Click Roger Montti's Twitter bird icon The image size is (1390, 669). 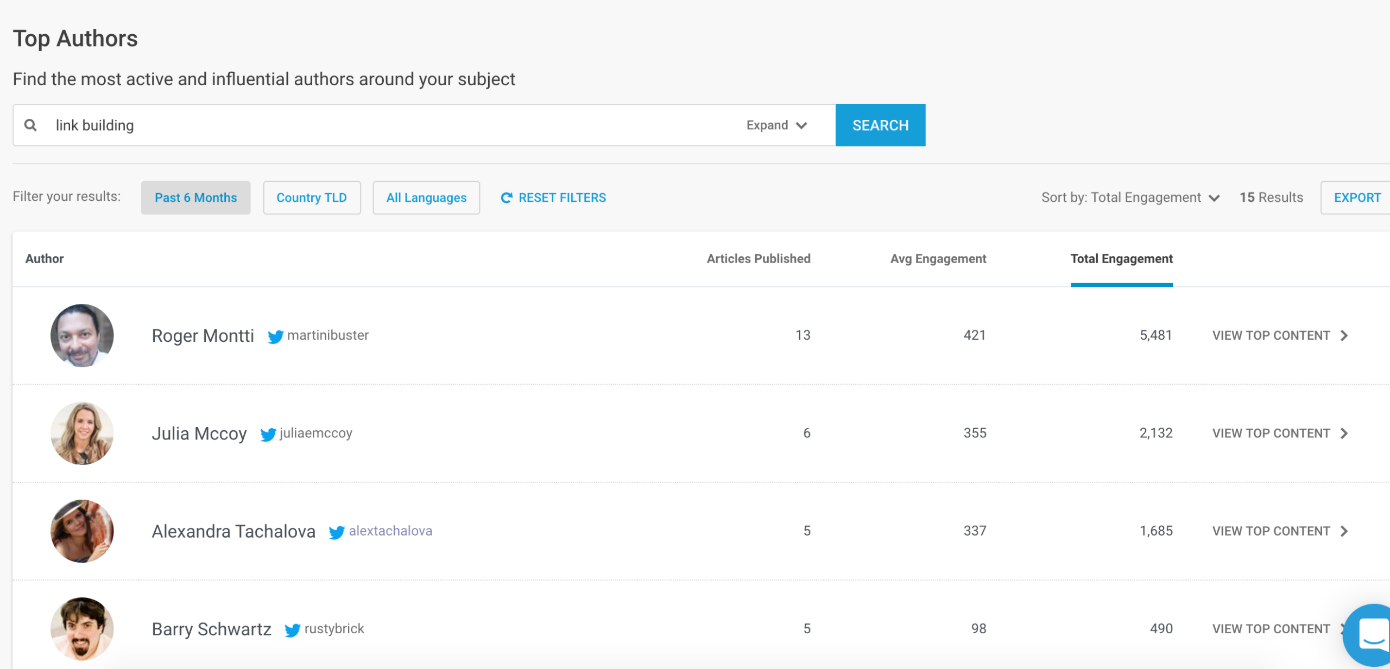(x=275, y=336)
